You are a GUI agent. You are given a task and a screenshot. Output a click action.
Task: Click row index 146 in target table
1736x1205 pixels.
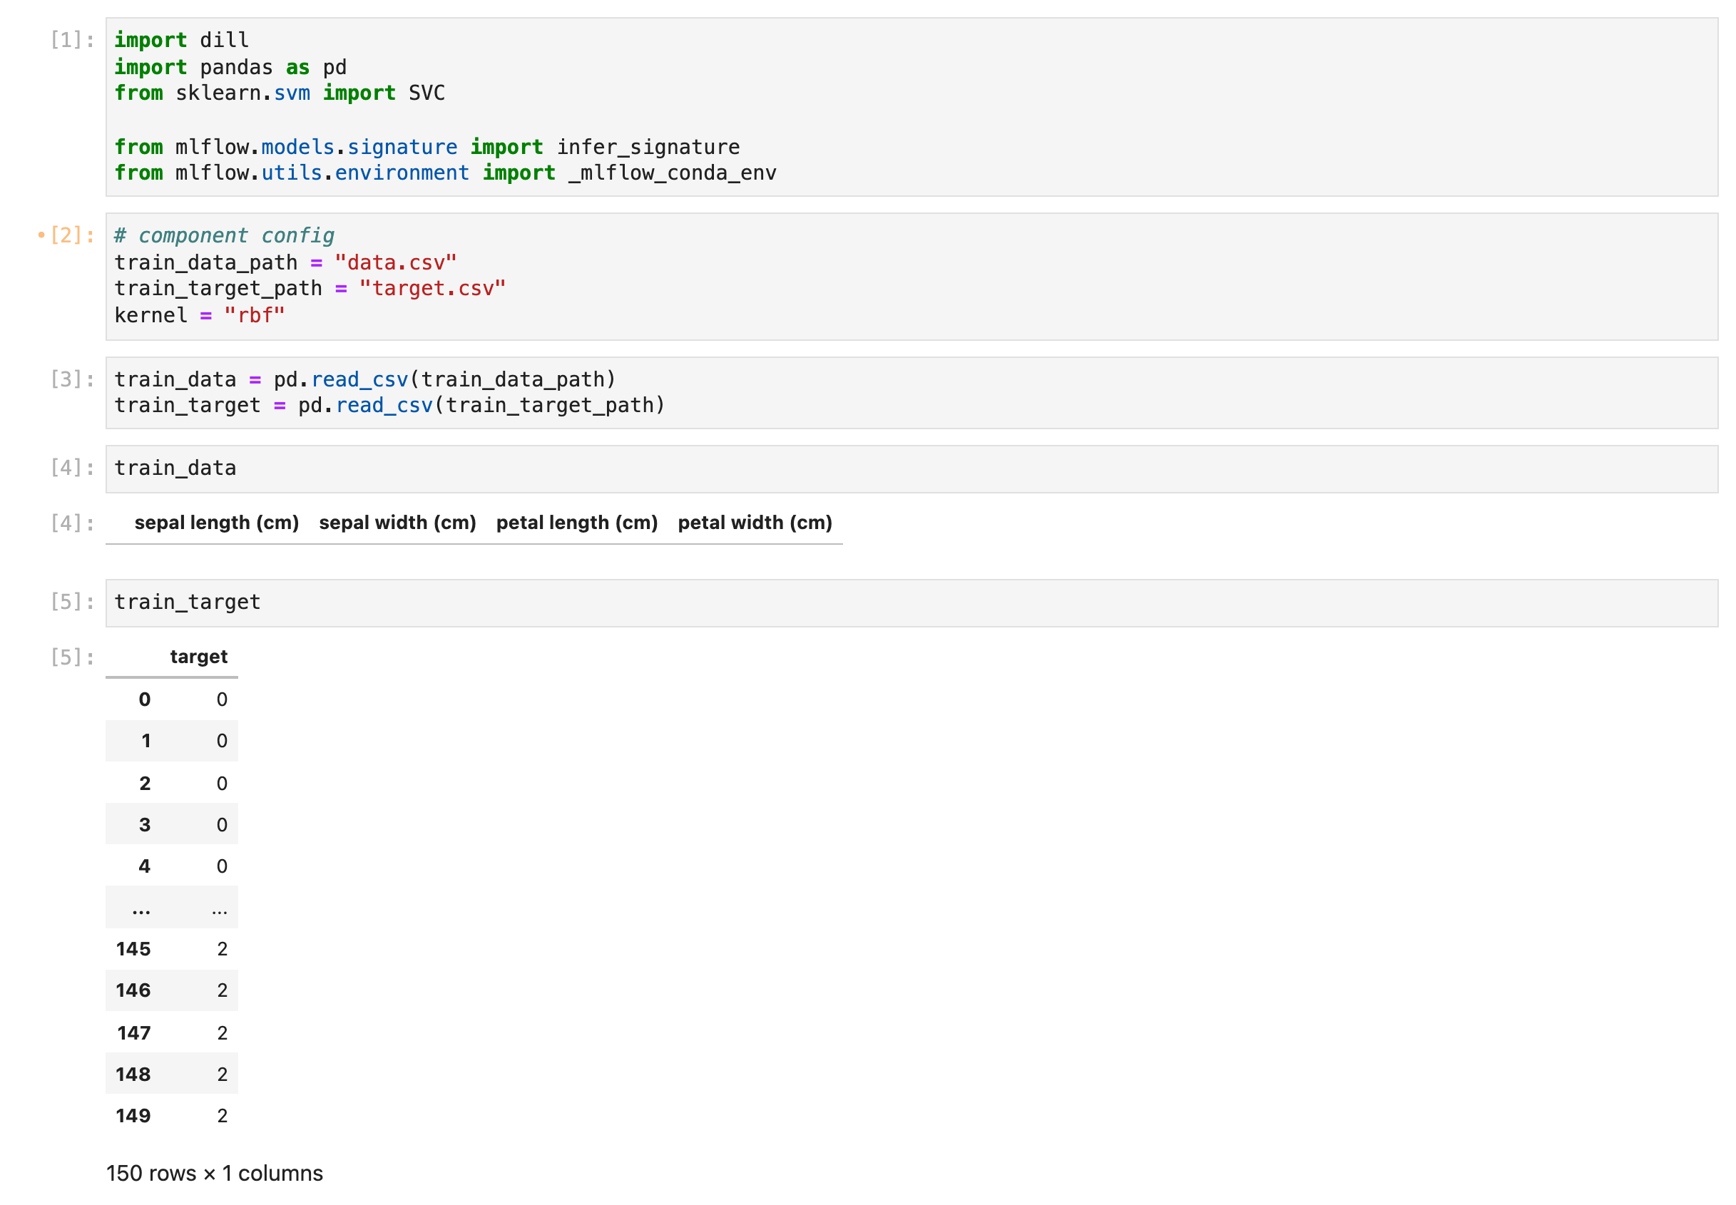[133, 990]
